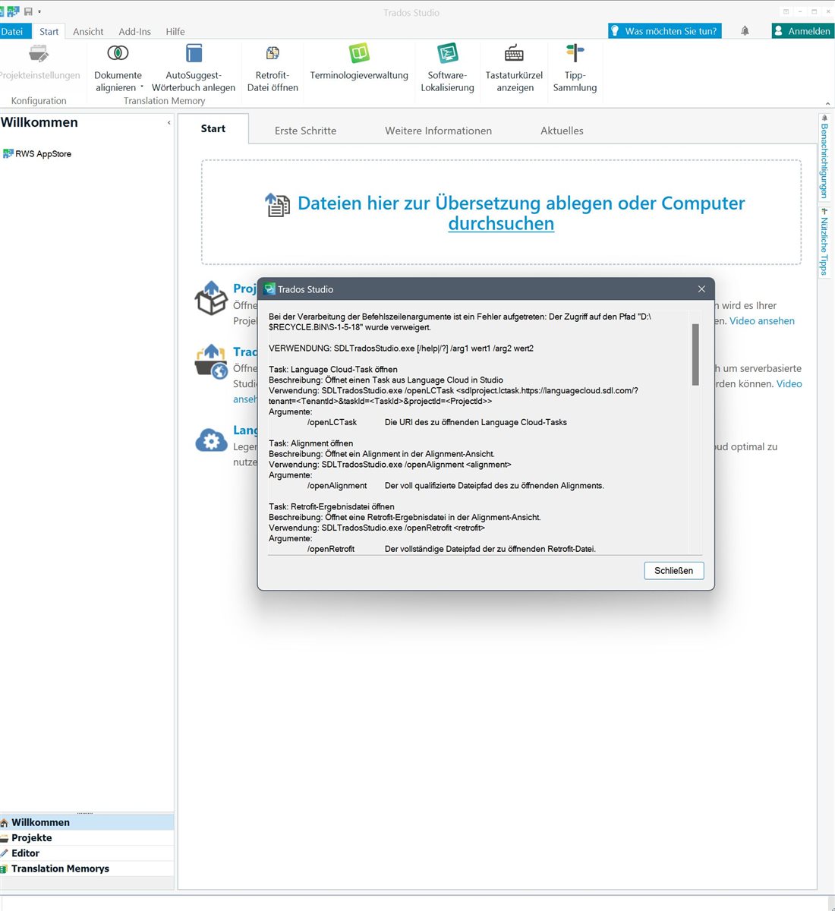Select the Dokumente alignieren tool
This screenshot has height=911, width=835.
click(118, 65)
